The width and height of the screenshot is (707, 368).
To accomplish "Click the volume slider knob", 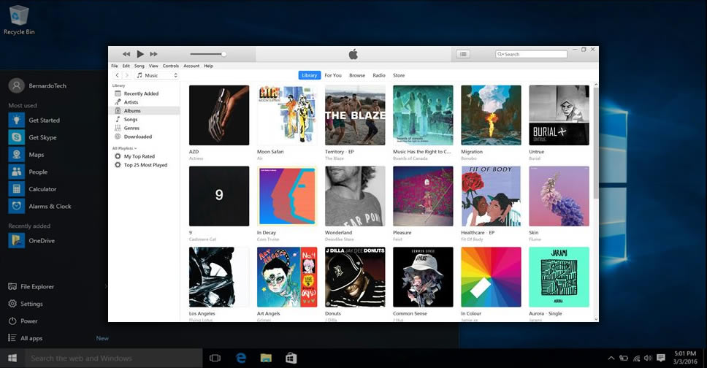I will coord(223,54).
